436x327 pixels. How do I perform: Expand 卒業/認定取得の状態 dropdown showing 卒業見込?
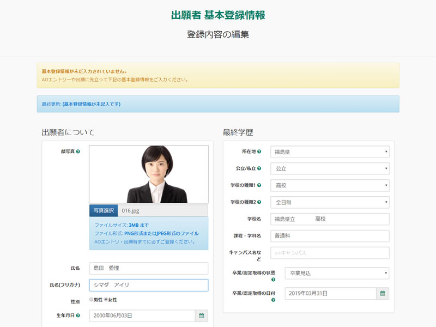(x=337, y=273)
